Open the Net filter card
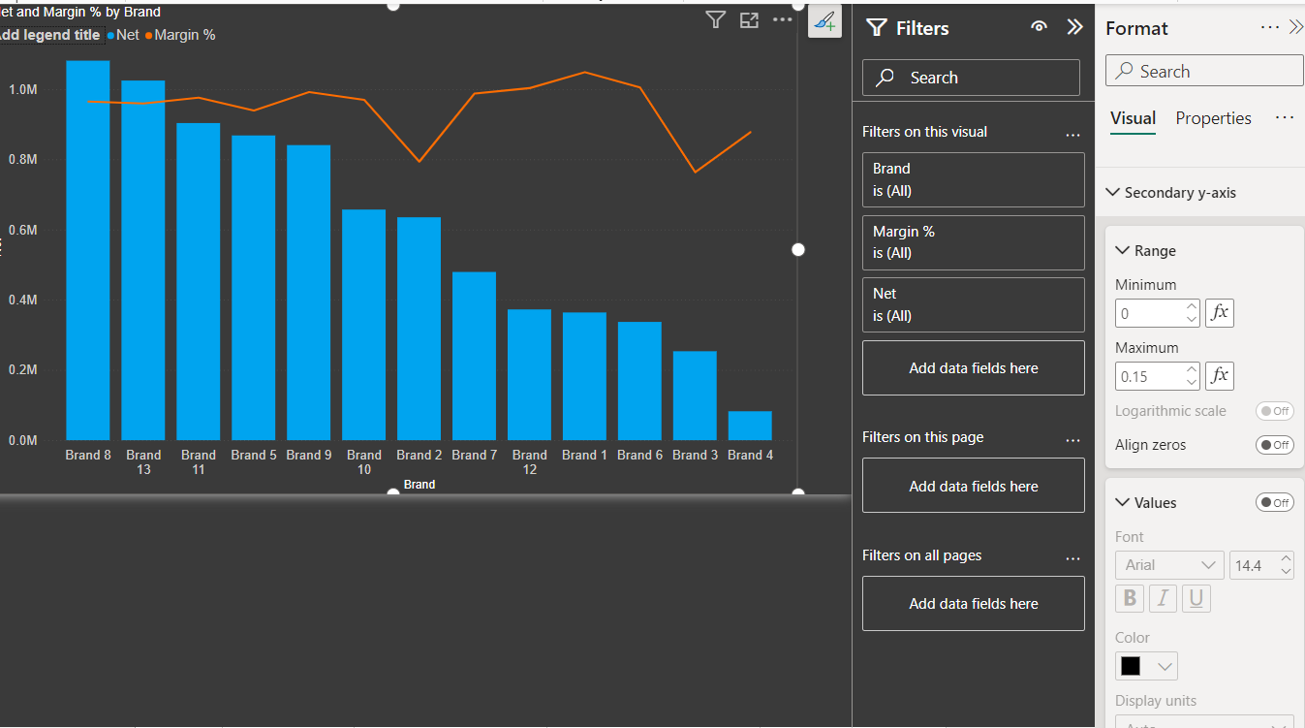This screenshot has height=728, width=1305. point(973,304)
